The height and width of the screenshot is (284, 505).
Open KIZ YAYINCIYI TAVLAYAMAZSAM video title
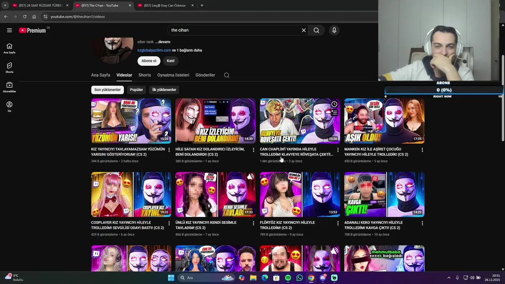[x=128, y=152]
